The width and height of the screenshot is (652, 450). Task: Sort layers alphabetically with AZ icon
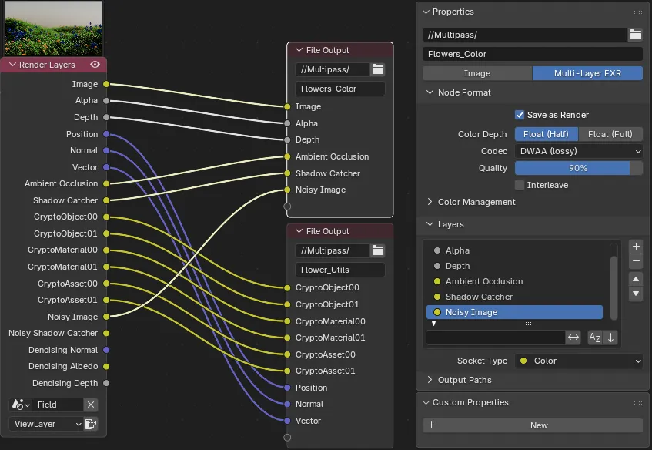click(595, 337)
